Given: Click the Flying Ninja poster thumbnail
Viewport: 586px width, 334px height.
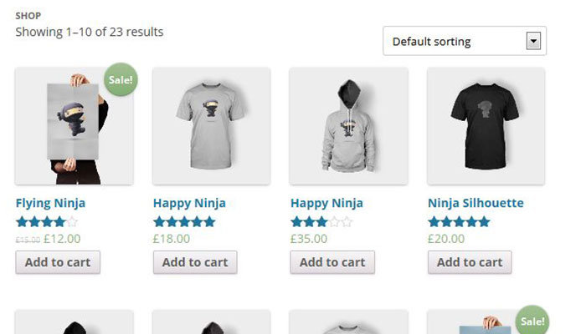Looking at the screenshot, I should click(74, 126).
